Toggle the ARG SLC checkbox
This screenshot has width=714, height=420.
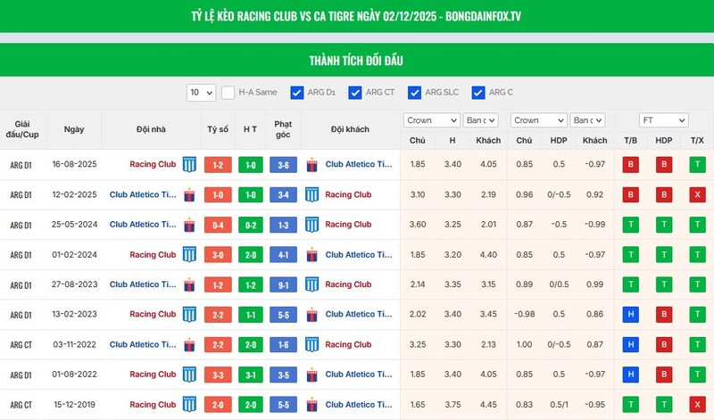coord(414,92)
